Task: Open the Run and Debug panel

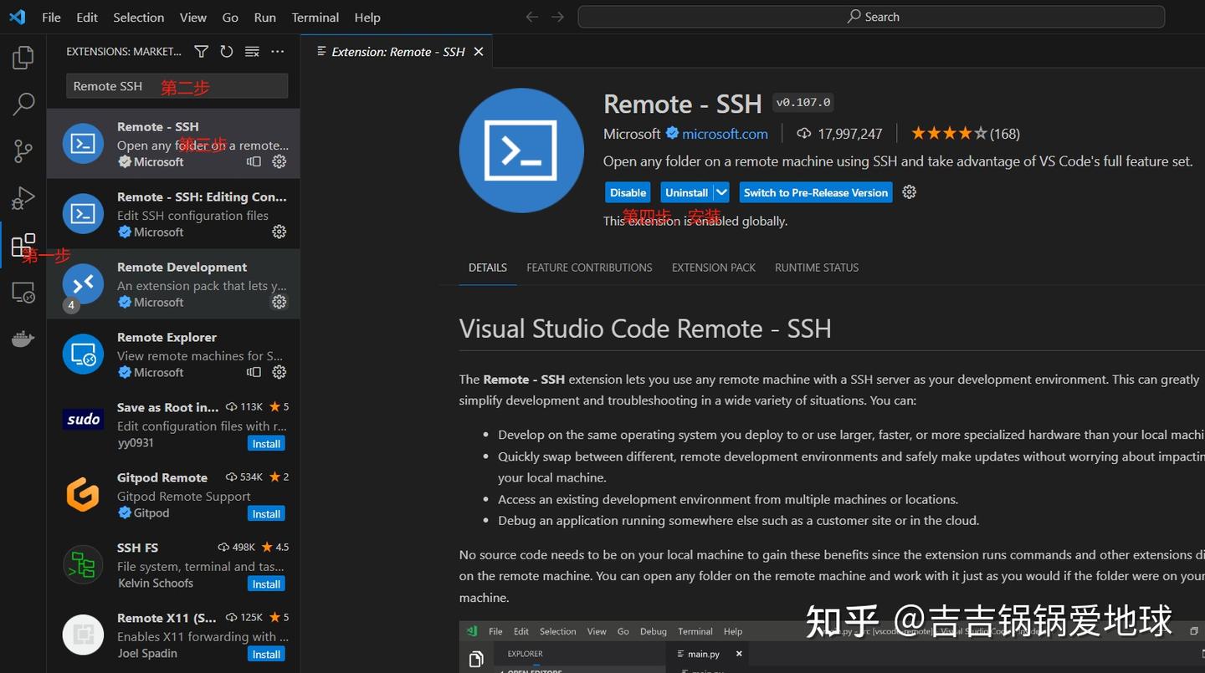Action: [23, 197]
